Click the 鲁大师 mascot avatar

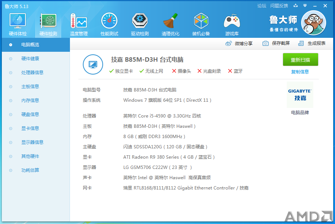[314, 23]
